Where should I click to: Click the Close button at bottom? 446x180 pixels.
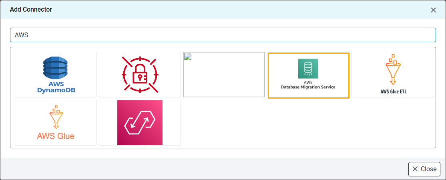424,169
